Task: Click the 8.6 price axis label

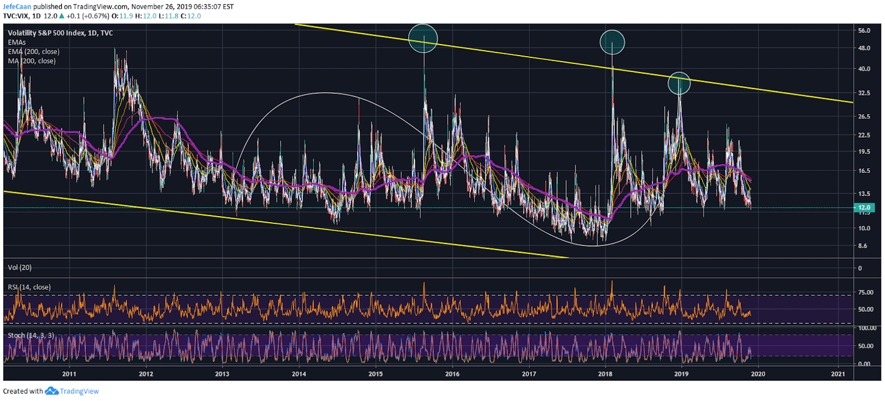Action: tap(862, 246)
